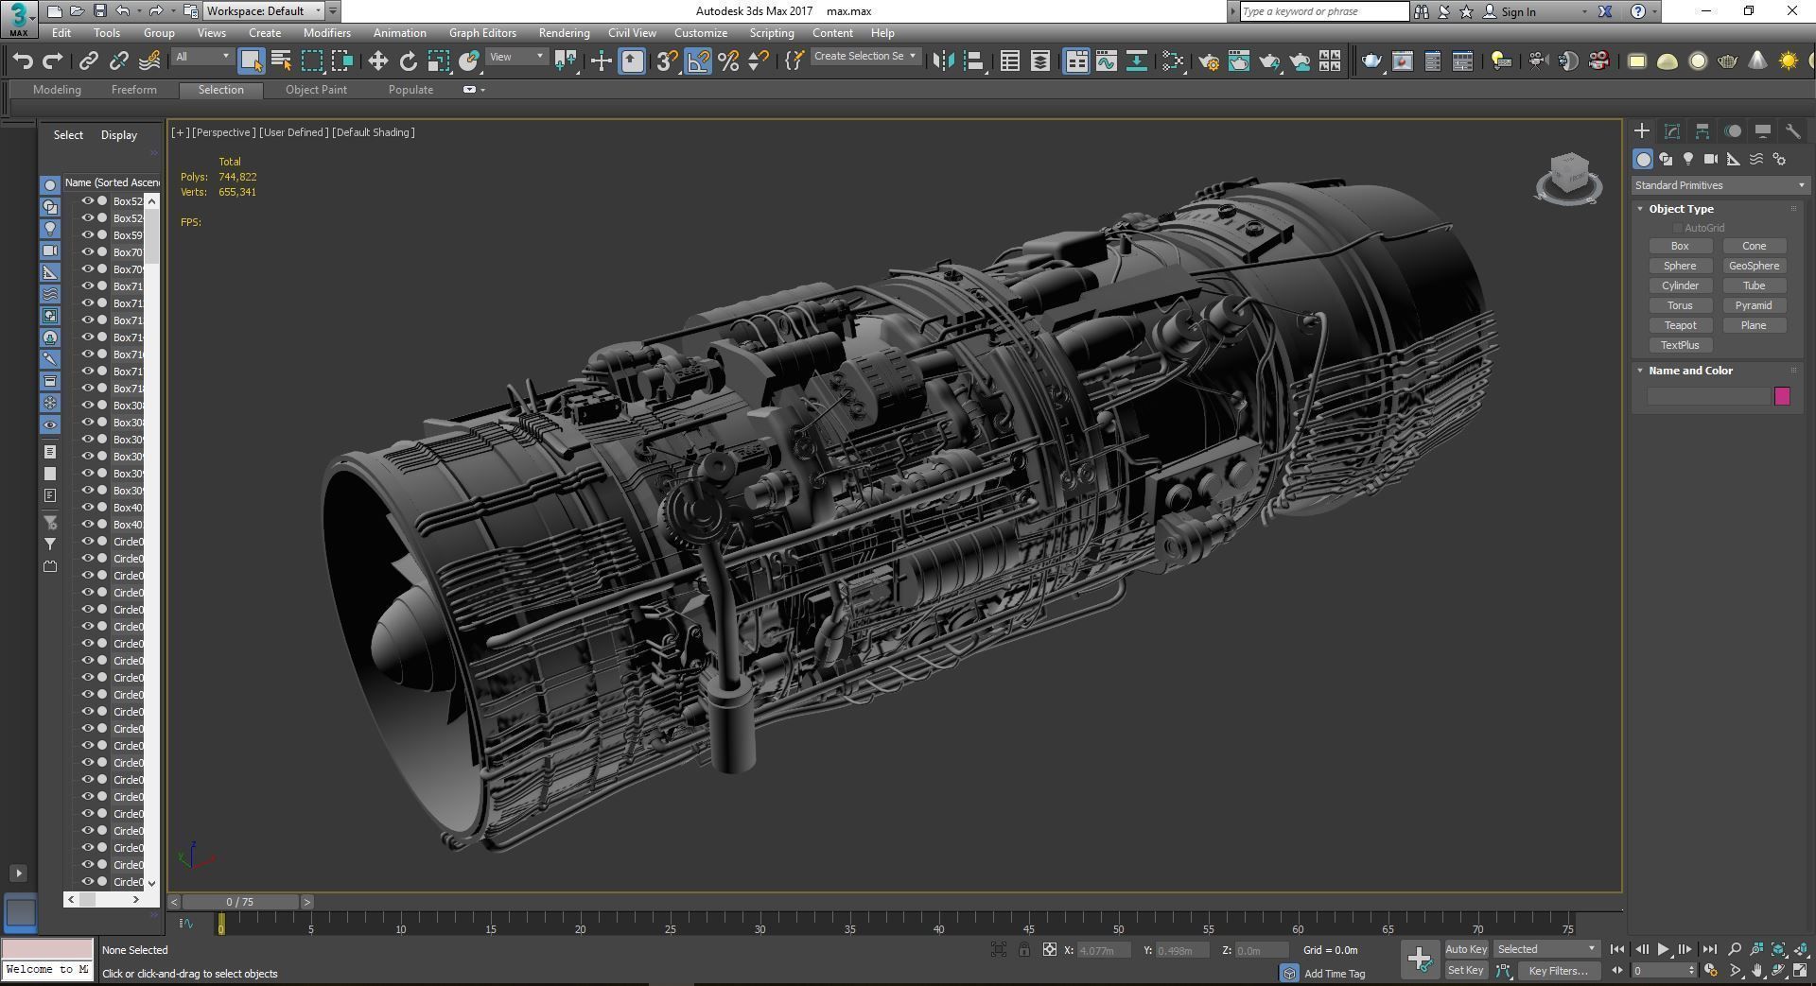Click the Cylinder object type button
Image resolution: width=1816 pixels, height=986 pixels.
pos(1680,285)
